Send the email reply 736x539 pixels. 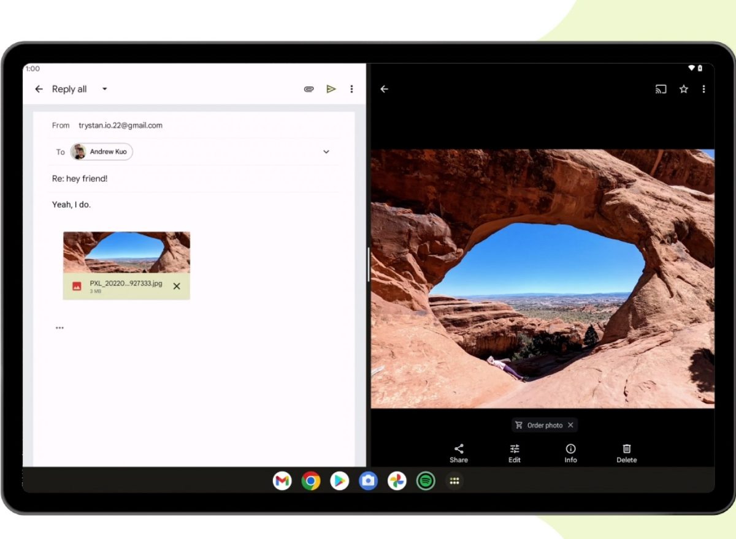(x=331, y=89)
